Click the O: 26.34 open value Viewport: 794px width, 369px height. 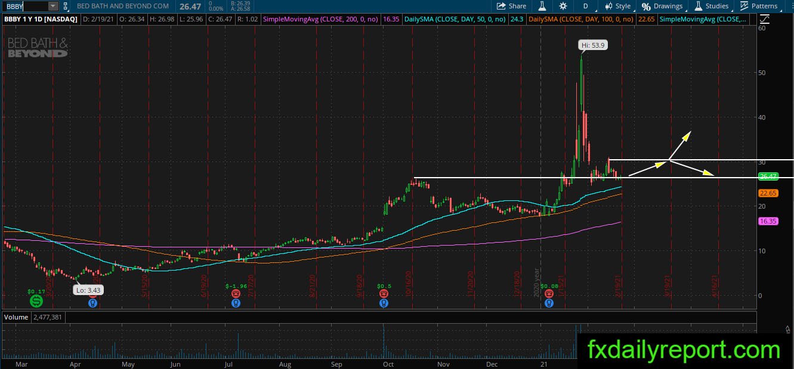(x=132, y=19)
